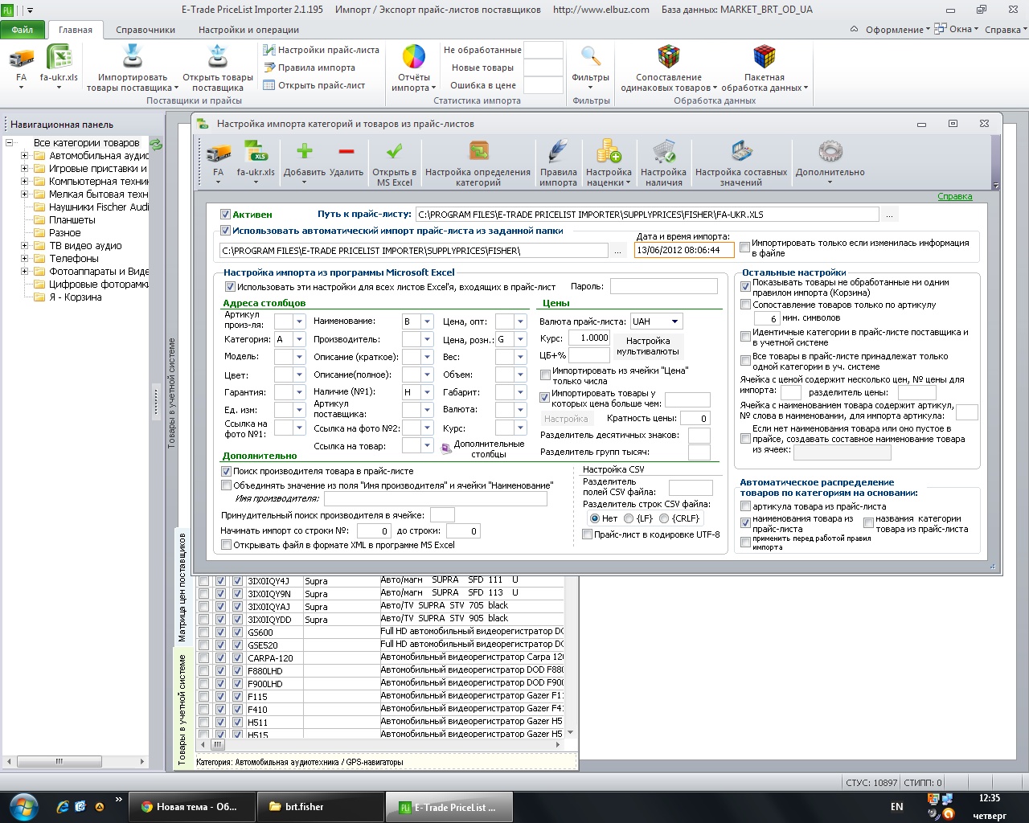Click the batch data processing cube icon
The image size is (1029, 823).
pos(764,58)
